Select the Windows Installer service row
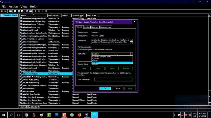The height and width of the screenshot is (118, 211). (46, 42)
